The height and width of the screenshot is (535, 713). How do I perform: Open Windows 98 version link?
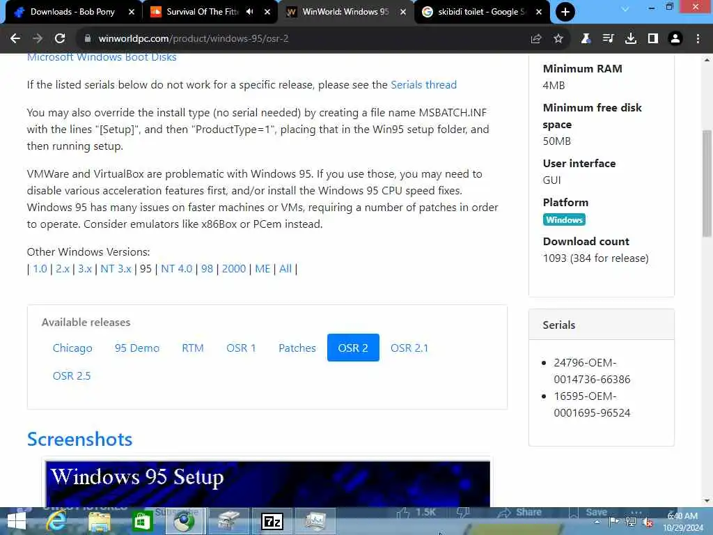tap(207, 269)
